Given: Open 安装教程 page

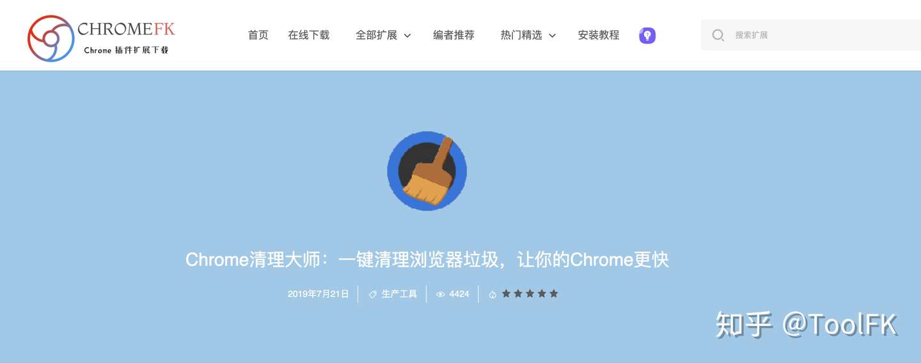Looking at the screenshot, I should click(599, 35).
